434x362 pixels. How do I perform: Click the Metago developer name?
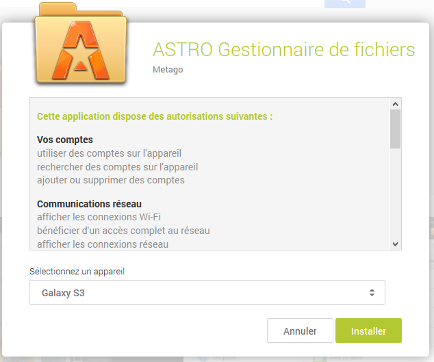168,70
